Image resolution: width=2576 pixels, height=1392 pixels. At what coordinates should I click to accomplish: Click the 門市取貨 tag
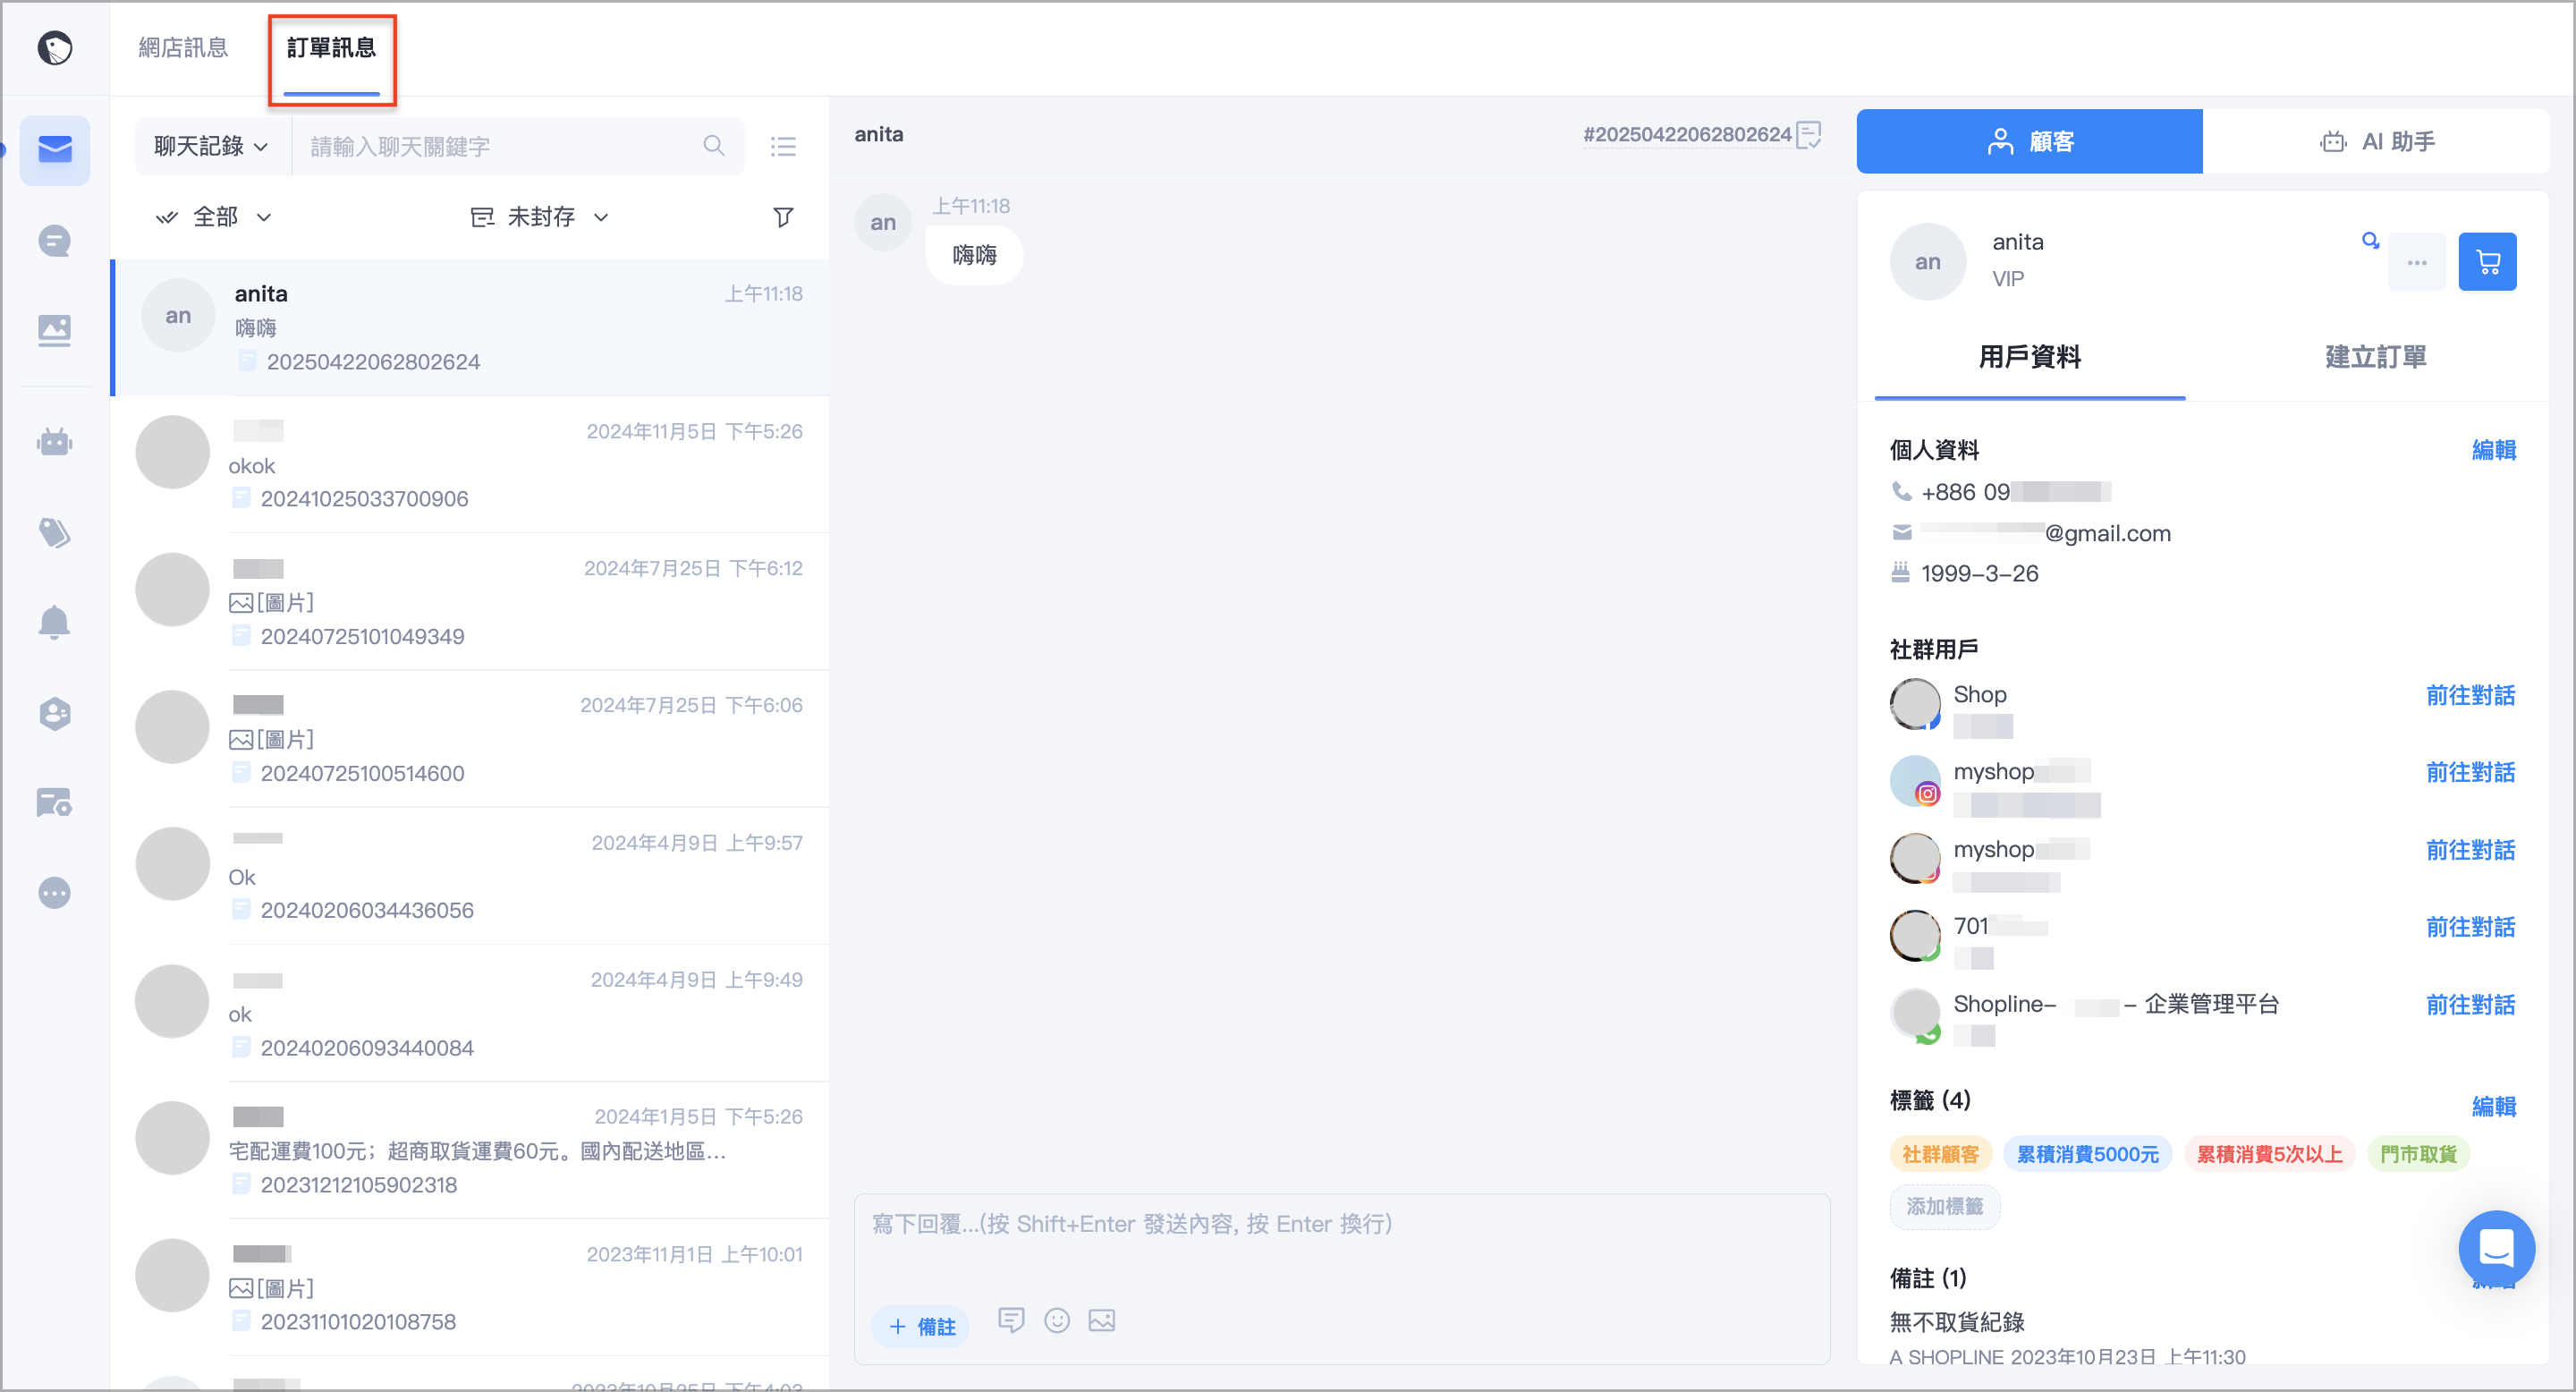pyautogui.click(x=2418, y=1154)
